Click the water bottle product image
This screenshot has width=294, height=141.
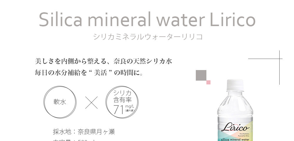click(235, 114)
